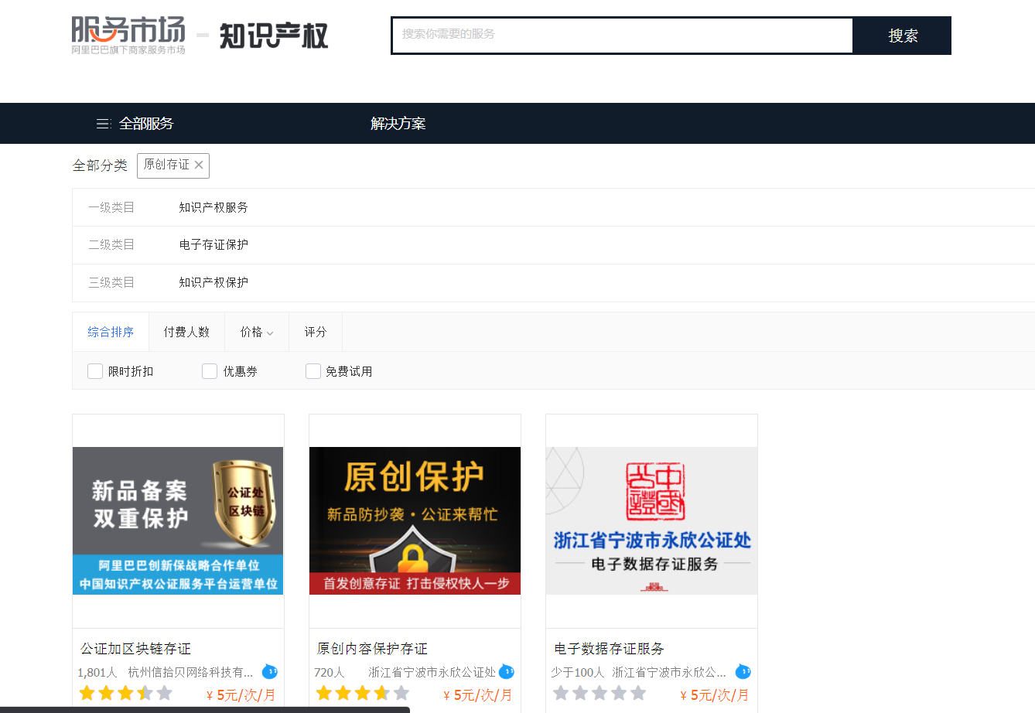Viewport: 1035px width, 713px height.
Task: Select 知识产权保护 third-level category
Action: 213,282
